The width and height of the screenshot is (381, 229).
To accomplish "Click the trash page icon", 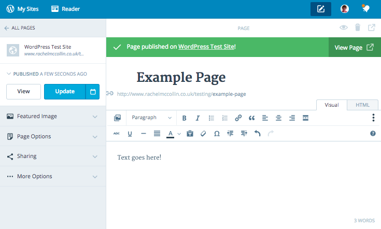I will (358, 27).
